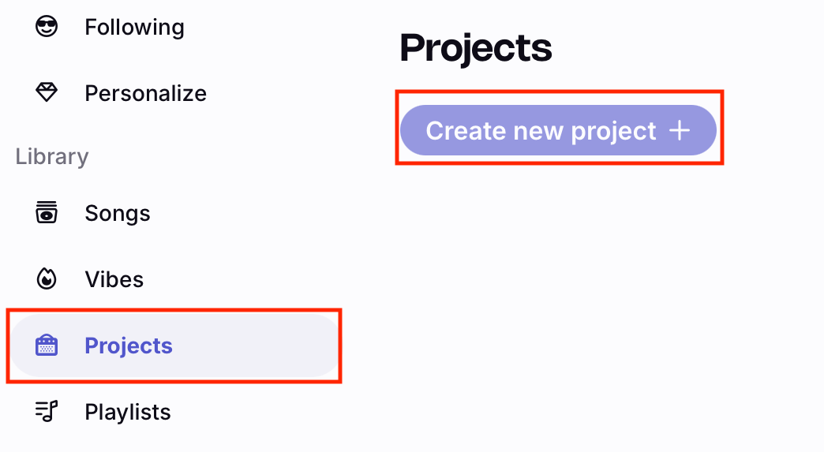The height and width of the screenshot is (452, 824).
Task: Open Playlists from the Library menu
Action: point(128,412)
